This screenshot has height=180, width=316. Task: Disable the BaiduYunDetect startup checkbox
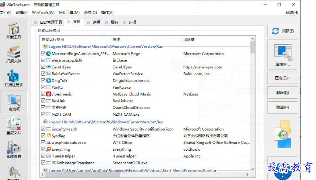43,74
